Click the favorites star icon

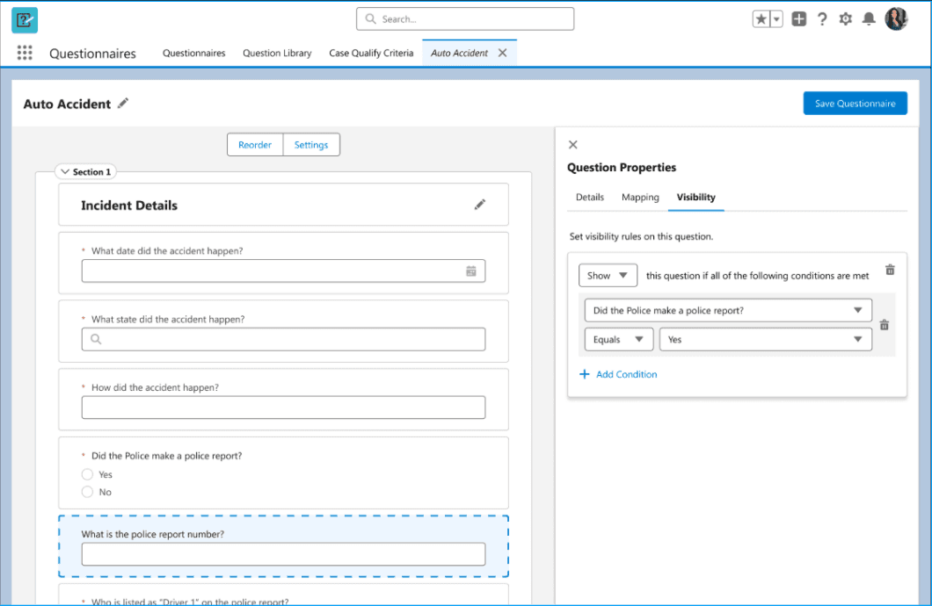(x=761, y=19)
